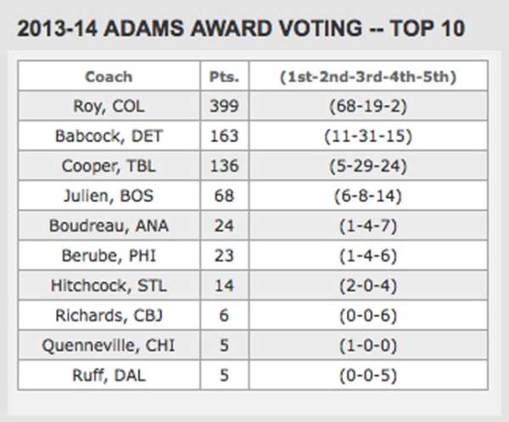Screen dimensions: 509x422
Task: Select the Boudreau, ANA coach cell
Action: pyautogui.click(x=109, y=227)
